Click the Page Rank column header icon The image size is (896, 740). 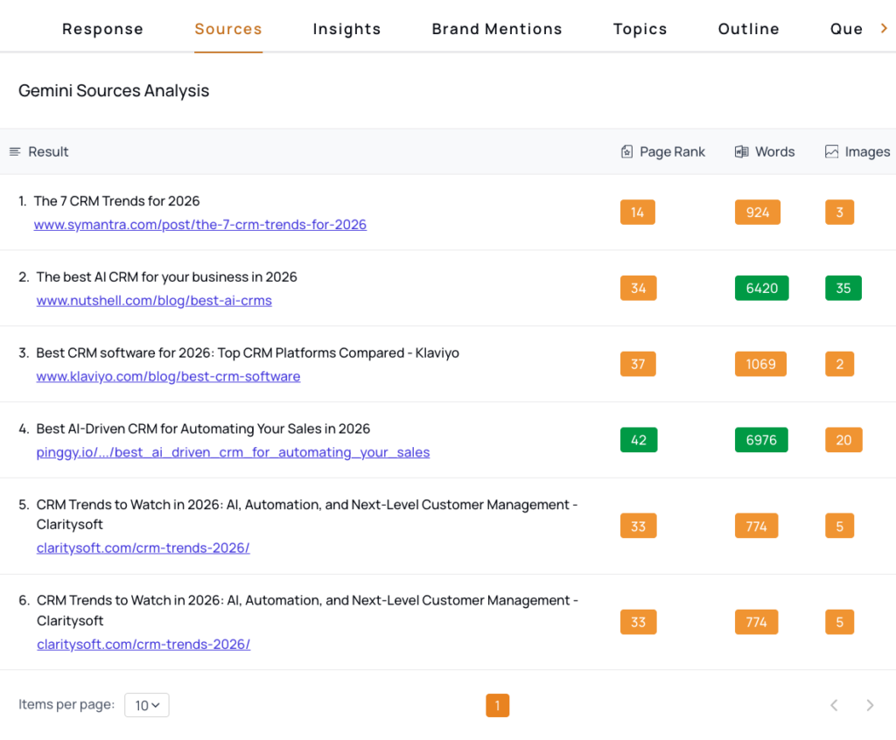(626, 152)
